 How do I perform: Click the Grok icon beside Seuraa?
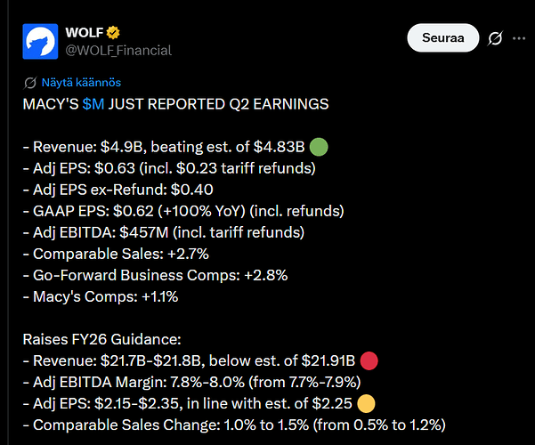[495, 38]
